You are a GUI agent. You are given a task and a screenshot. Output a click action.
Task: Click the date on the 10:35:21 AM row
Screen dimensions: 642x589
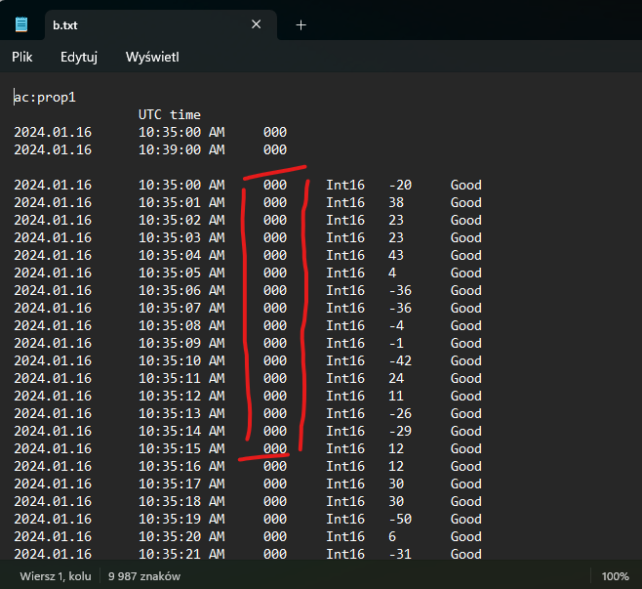[53, 555]
